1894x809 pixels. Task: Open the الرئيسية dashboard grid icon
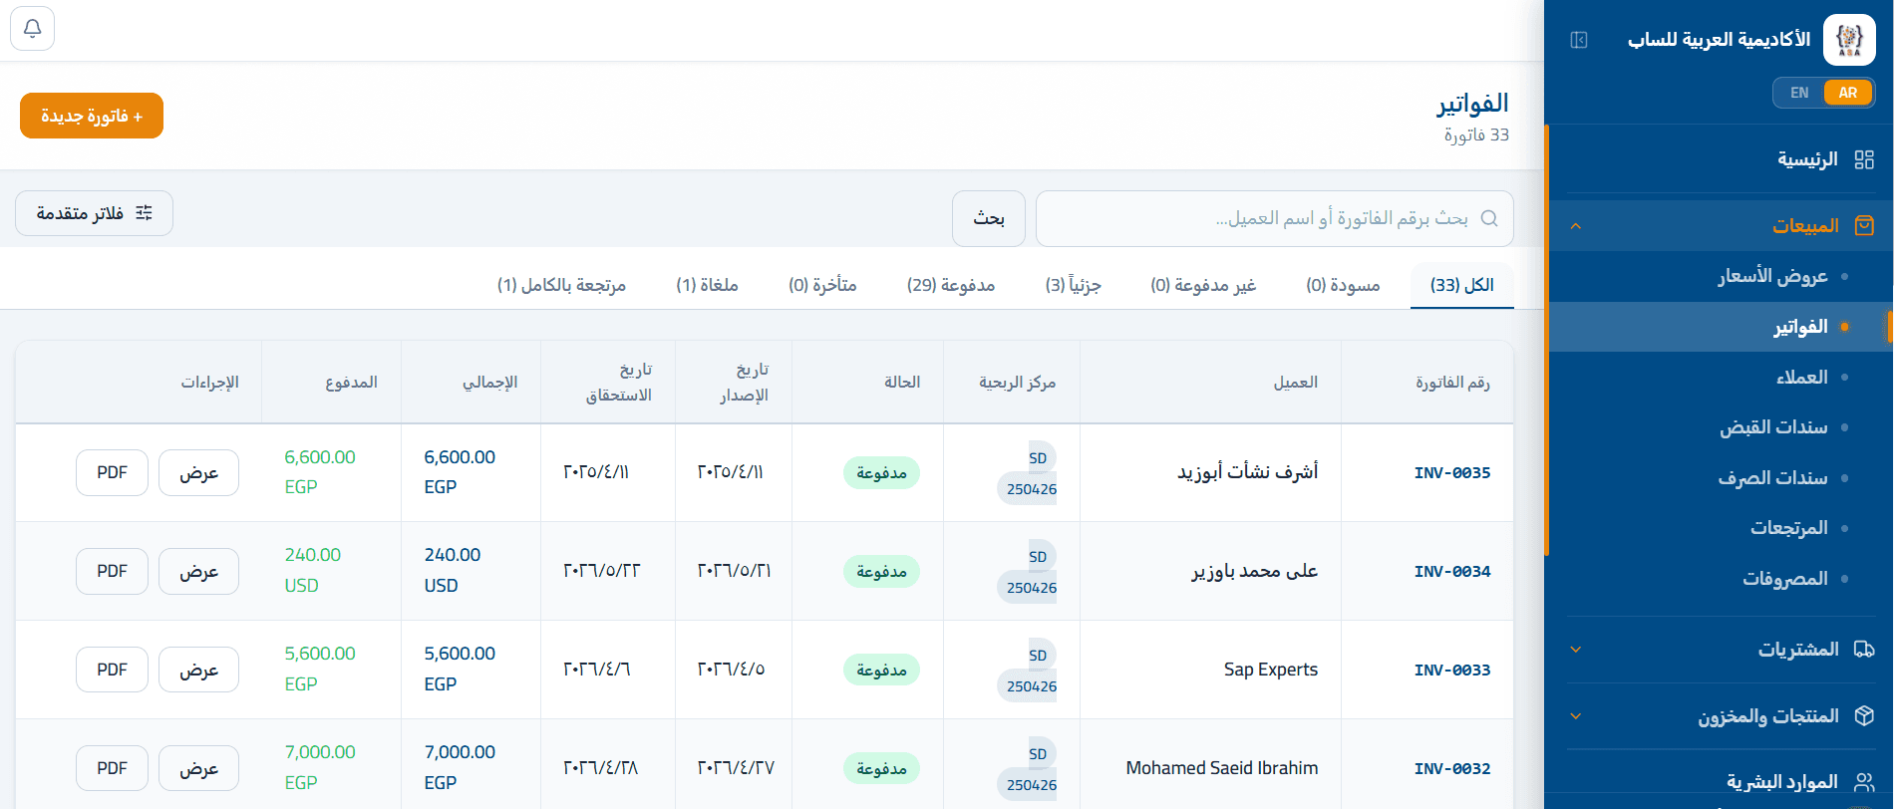[1864, 159]
